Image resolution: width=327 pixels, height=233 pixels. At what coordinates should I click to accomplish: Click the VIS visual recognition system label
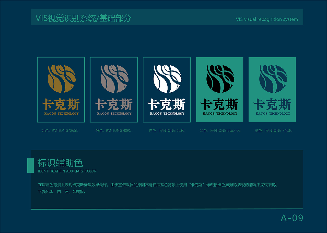(x=267, y=19)
